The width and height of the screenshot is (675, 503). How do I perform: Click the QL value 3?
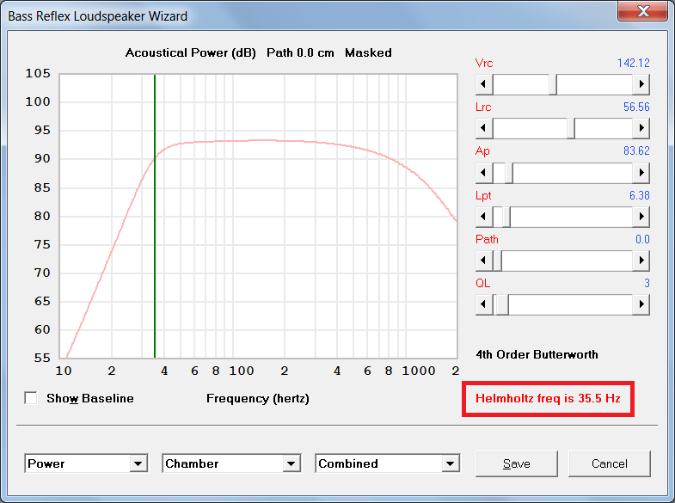click(647, 283)
